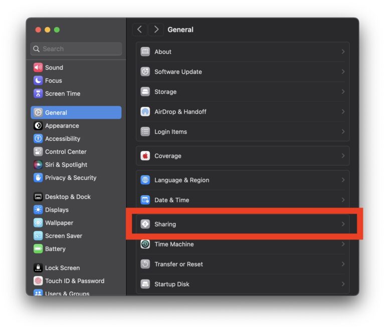Open Touch ID & Password fingerprint icon
The height and width of the screenshot is (330, 385).
pos(38,281)
